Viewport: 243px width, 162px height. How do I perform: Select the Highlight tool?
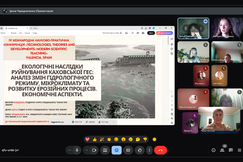[x=90, y=122]
